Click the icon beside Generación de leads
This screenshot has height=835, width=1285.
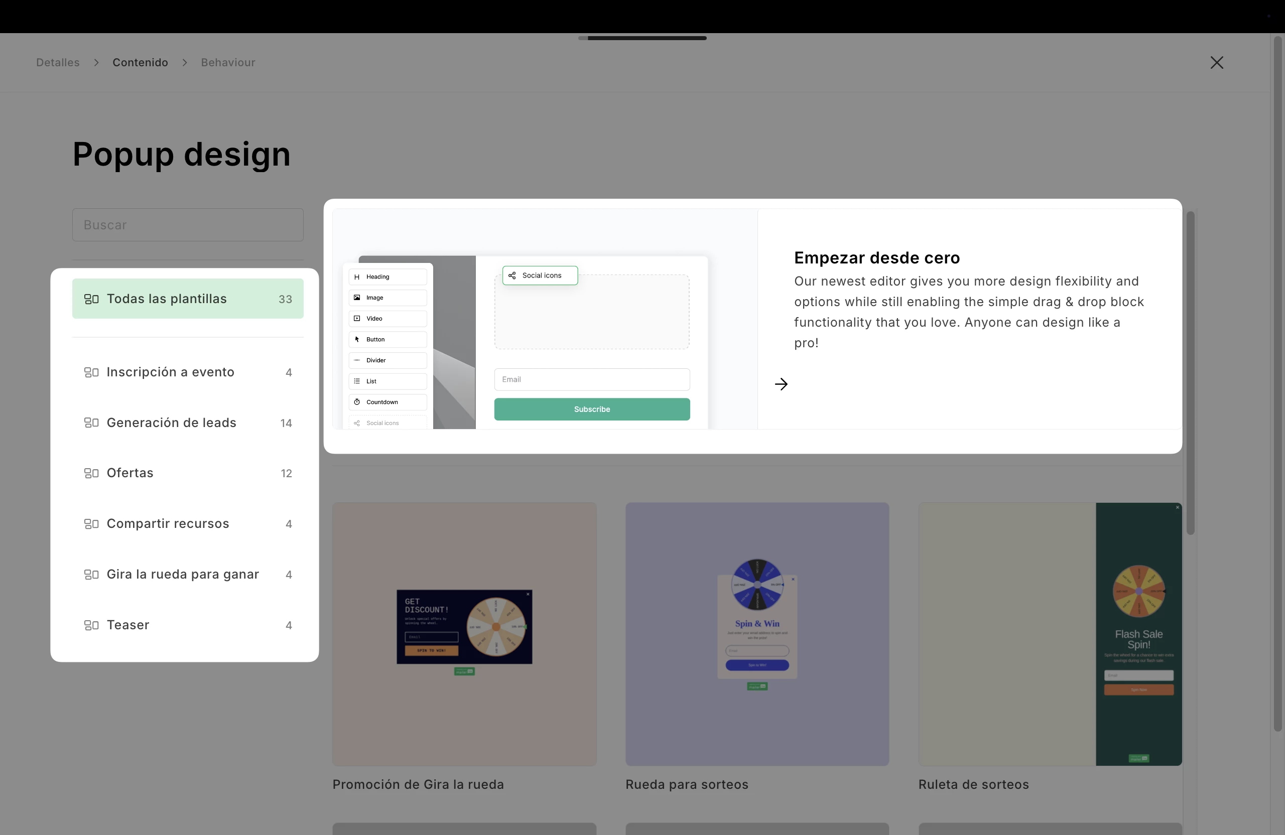tap(91, 423)
